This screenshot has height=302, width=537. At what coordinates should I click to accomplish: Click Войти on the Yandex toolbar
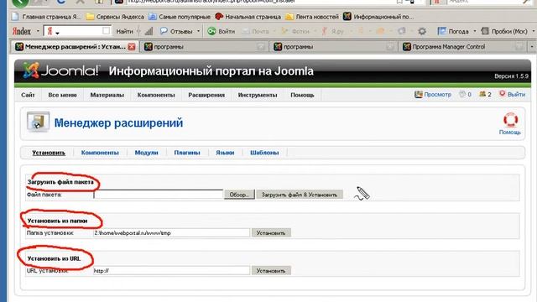222,31
